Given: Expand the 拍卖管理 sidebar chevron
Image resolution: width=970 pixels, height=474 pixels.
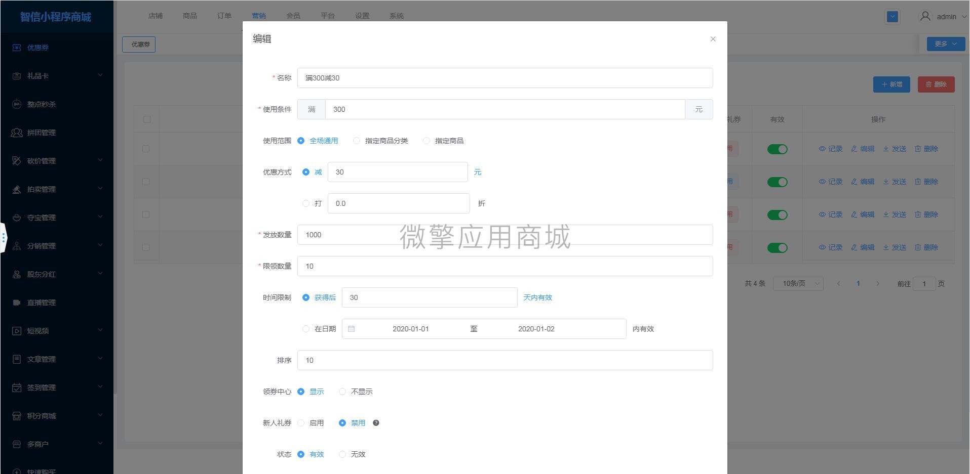Looking at the screenshot, I should (100, 189).
